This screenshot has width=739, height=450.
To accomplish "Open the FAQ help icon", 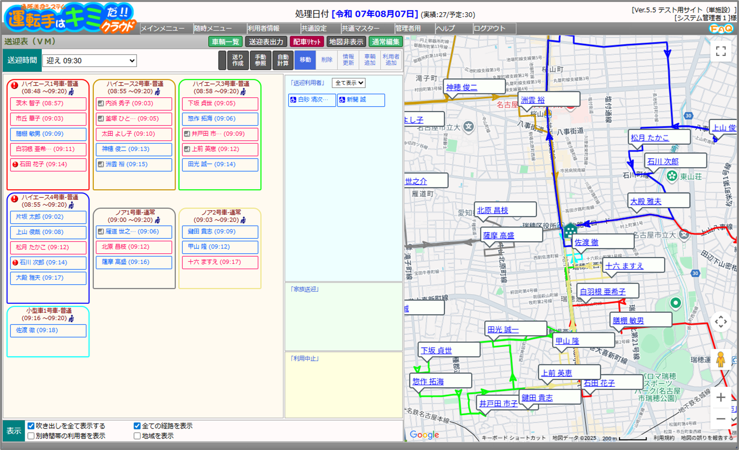I will (x=721, y=29).
